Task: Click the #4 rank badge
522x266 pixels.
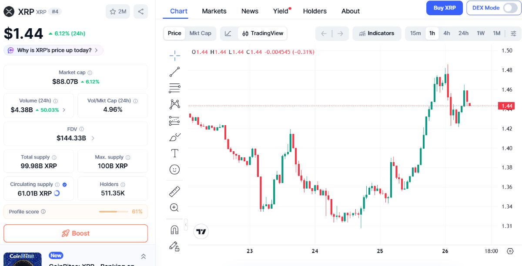Action: point(55,12)
